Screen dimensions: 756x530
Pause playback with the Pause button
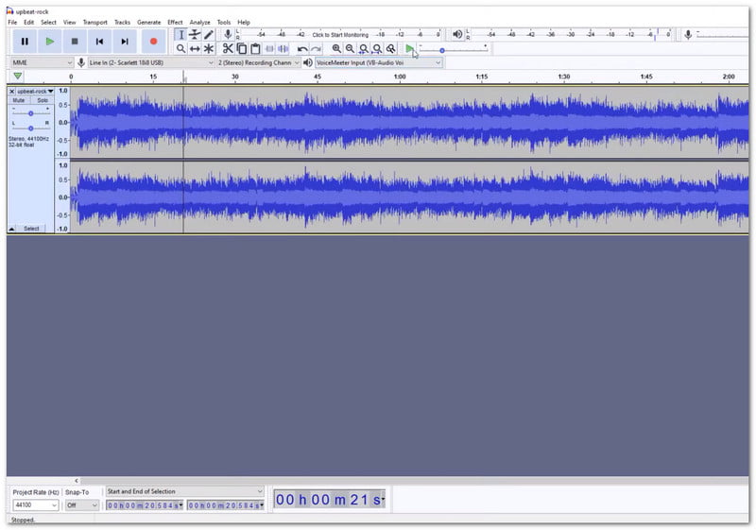pyautogui.click(x=25, y=42)
